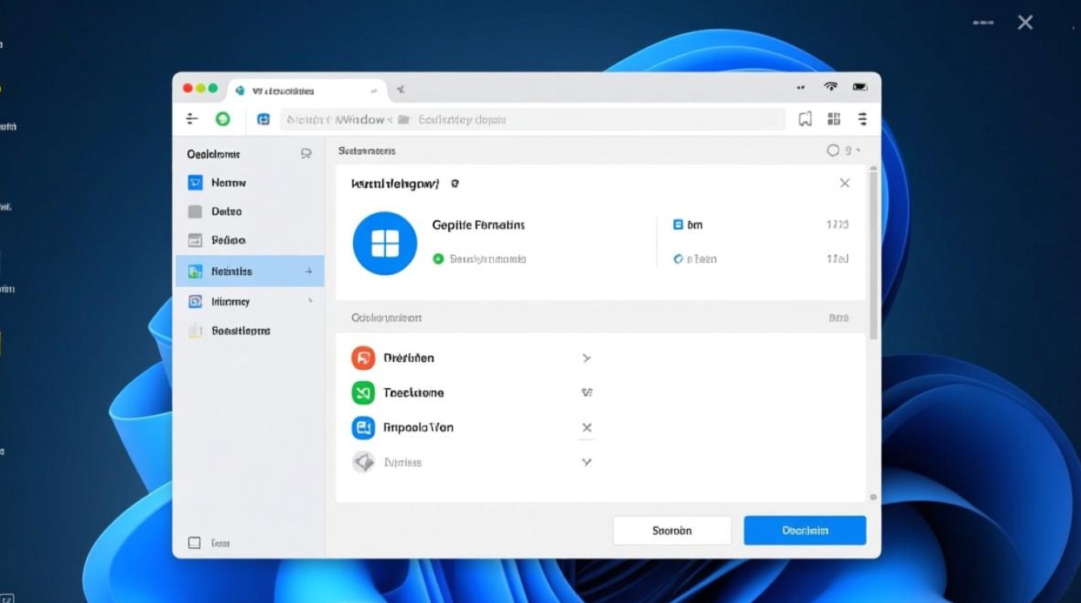
Task: Click the green circular icon in the toolbar
Action: (223, 119)
